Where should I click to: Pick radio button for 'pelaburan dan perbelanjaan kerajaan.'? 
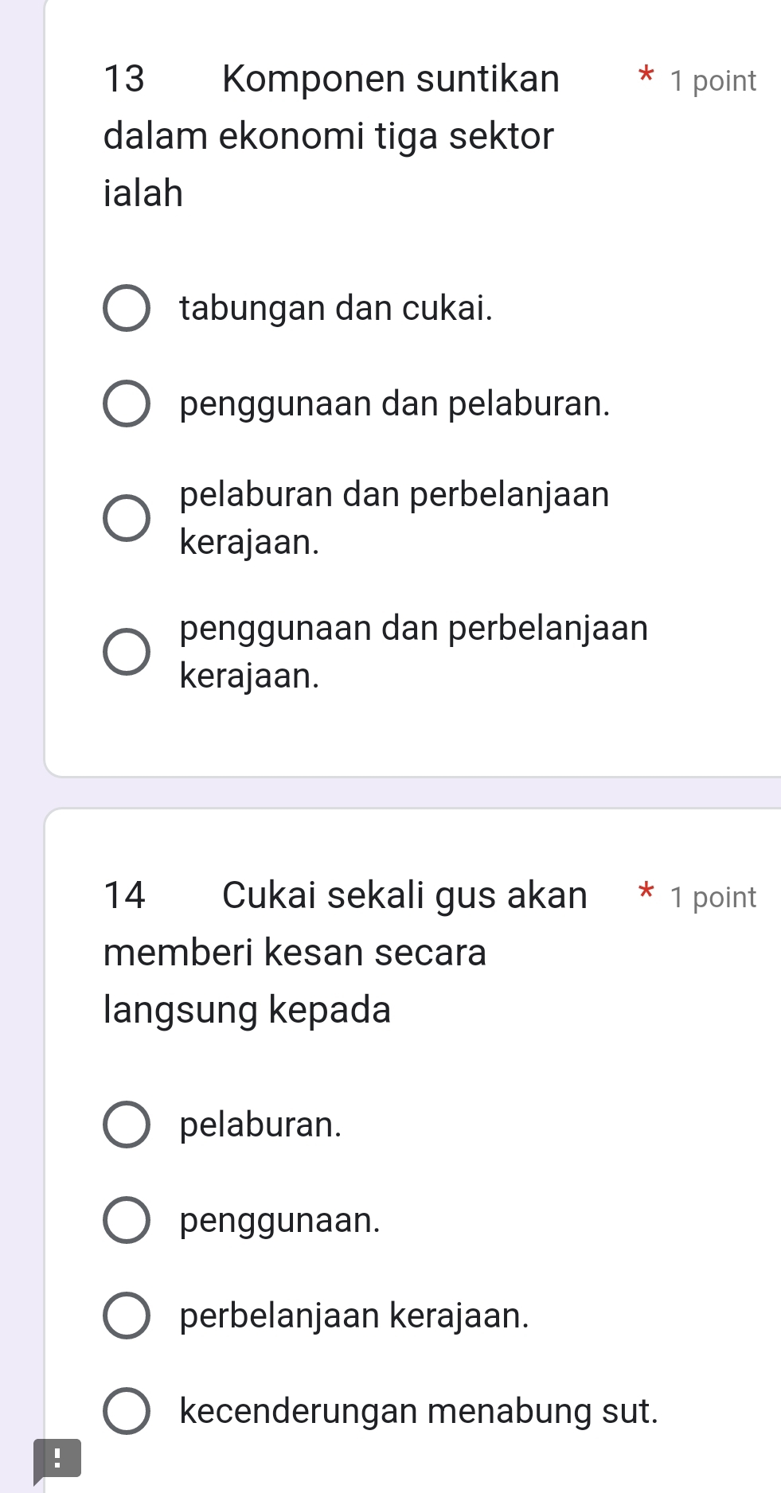126,518
